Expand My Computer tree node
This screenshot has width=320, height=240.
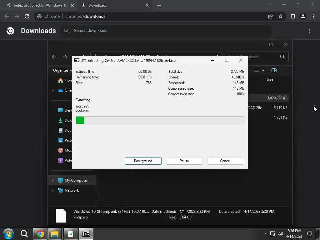52,180
